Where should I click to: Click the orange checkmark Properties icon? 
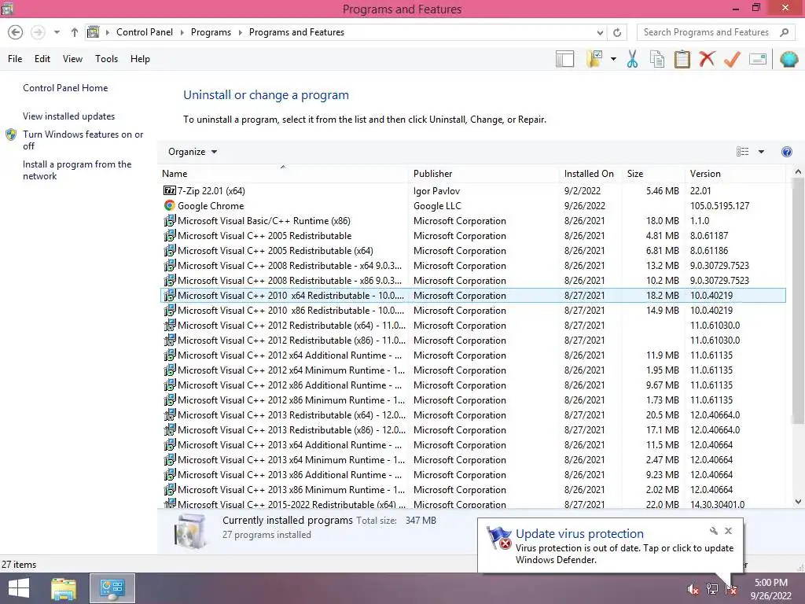pos(732,59)
